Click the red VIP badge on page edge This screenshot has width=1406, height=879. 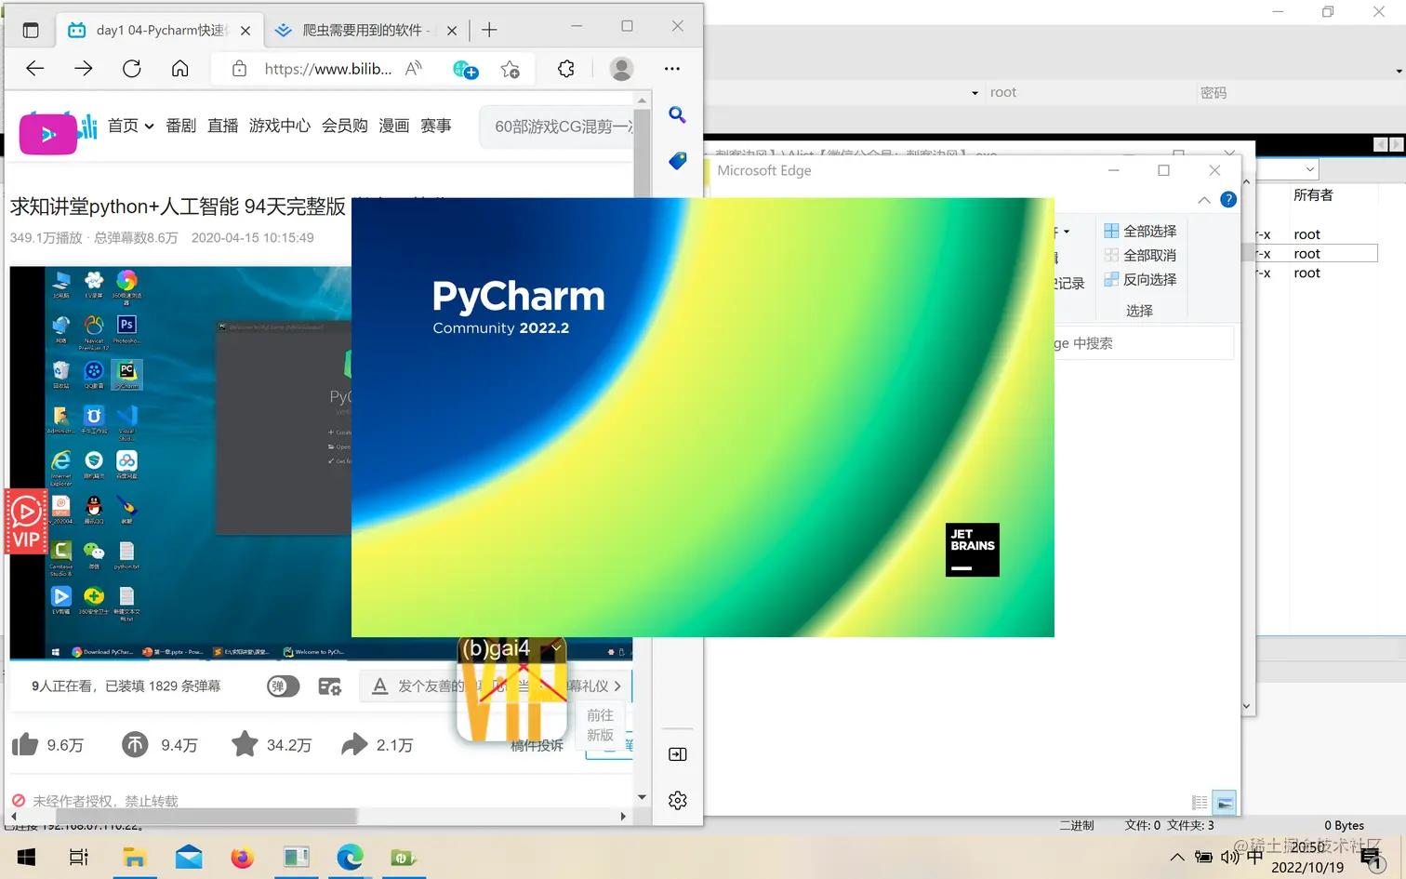pos(26,522)
